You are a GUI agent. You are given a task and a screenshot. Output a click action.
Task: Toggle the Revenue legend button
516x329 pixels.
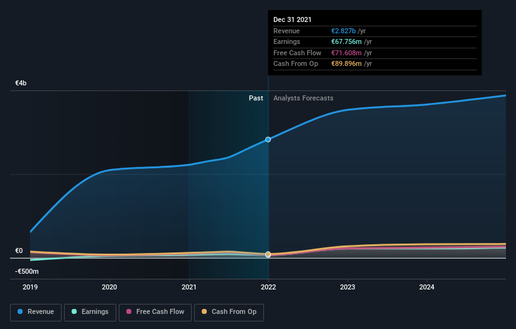click(x=36, y=312)
